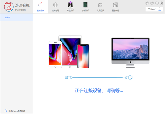Image resolution: width=165 pixels, height=114 pixels.
Task: Minimize the 沙漏验机 window
Action: (x=157, y=3)
